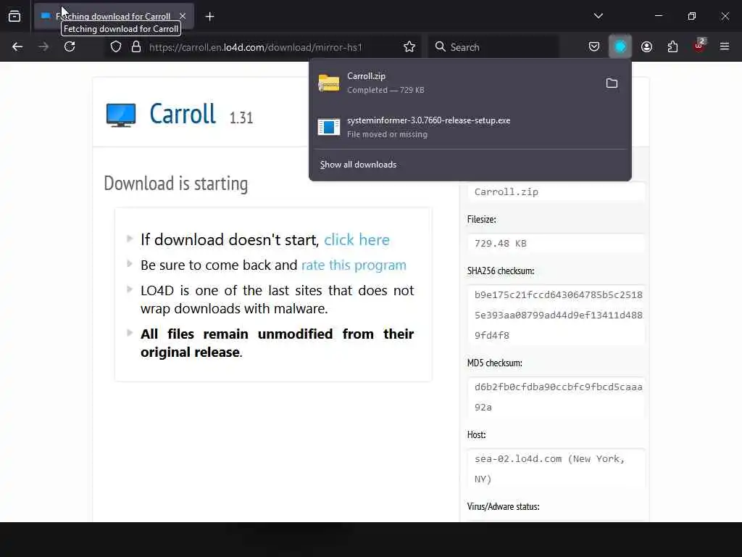
Task: Open the extensions puzzle icon
Action: coord(672,47)
